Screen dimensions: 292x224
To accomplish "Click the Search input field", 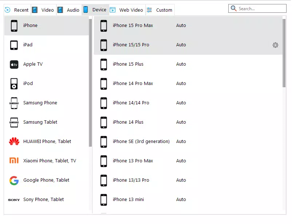I will coord(257,9).
